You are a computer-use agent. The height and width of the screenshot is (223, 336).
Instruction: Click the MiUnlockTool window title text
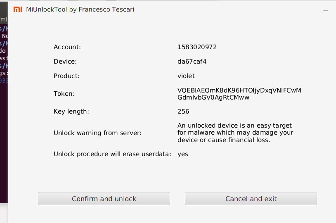pyautogui.click(x=80, y=9)
